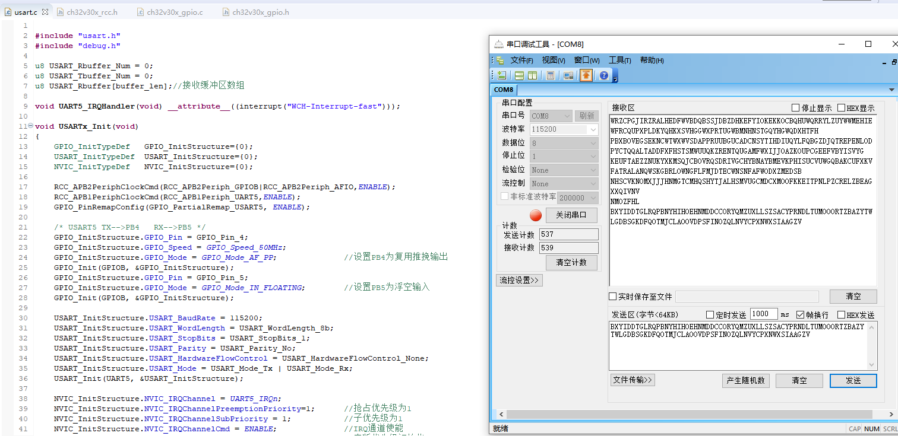Image resolution: width=898 pixels, height=436 pixels.
Task: Click the 刷新 refresh button
Action: click(586, 116)
